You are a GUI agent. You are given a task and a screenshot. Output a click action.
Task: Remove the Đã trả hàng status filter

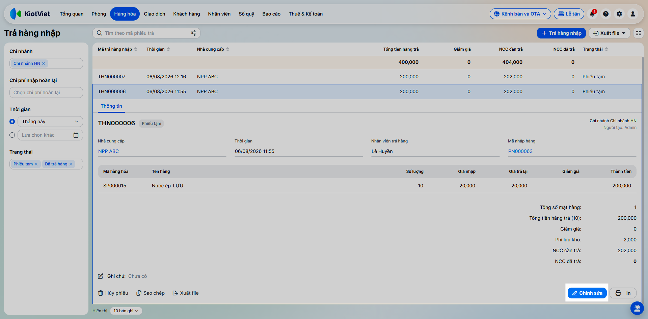point(71,164)
